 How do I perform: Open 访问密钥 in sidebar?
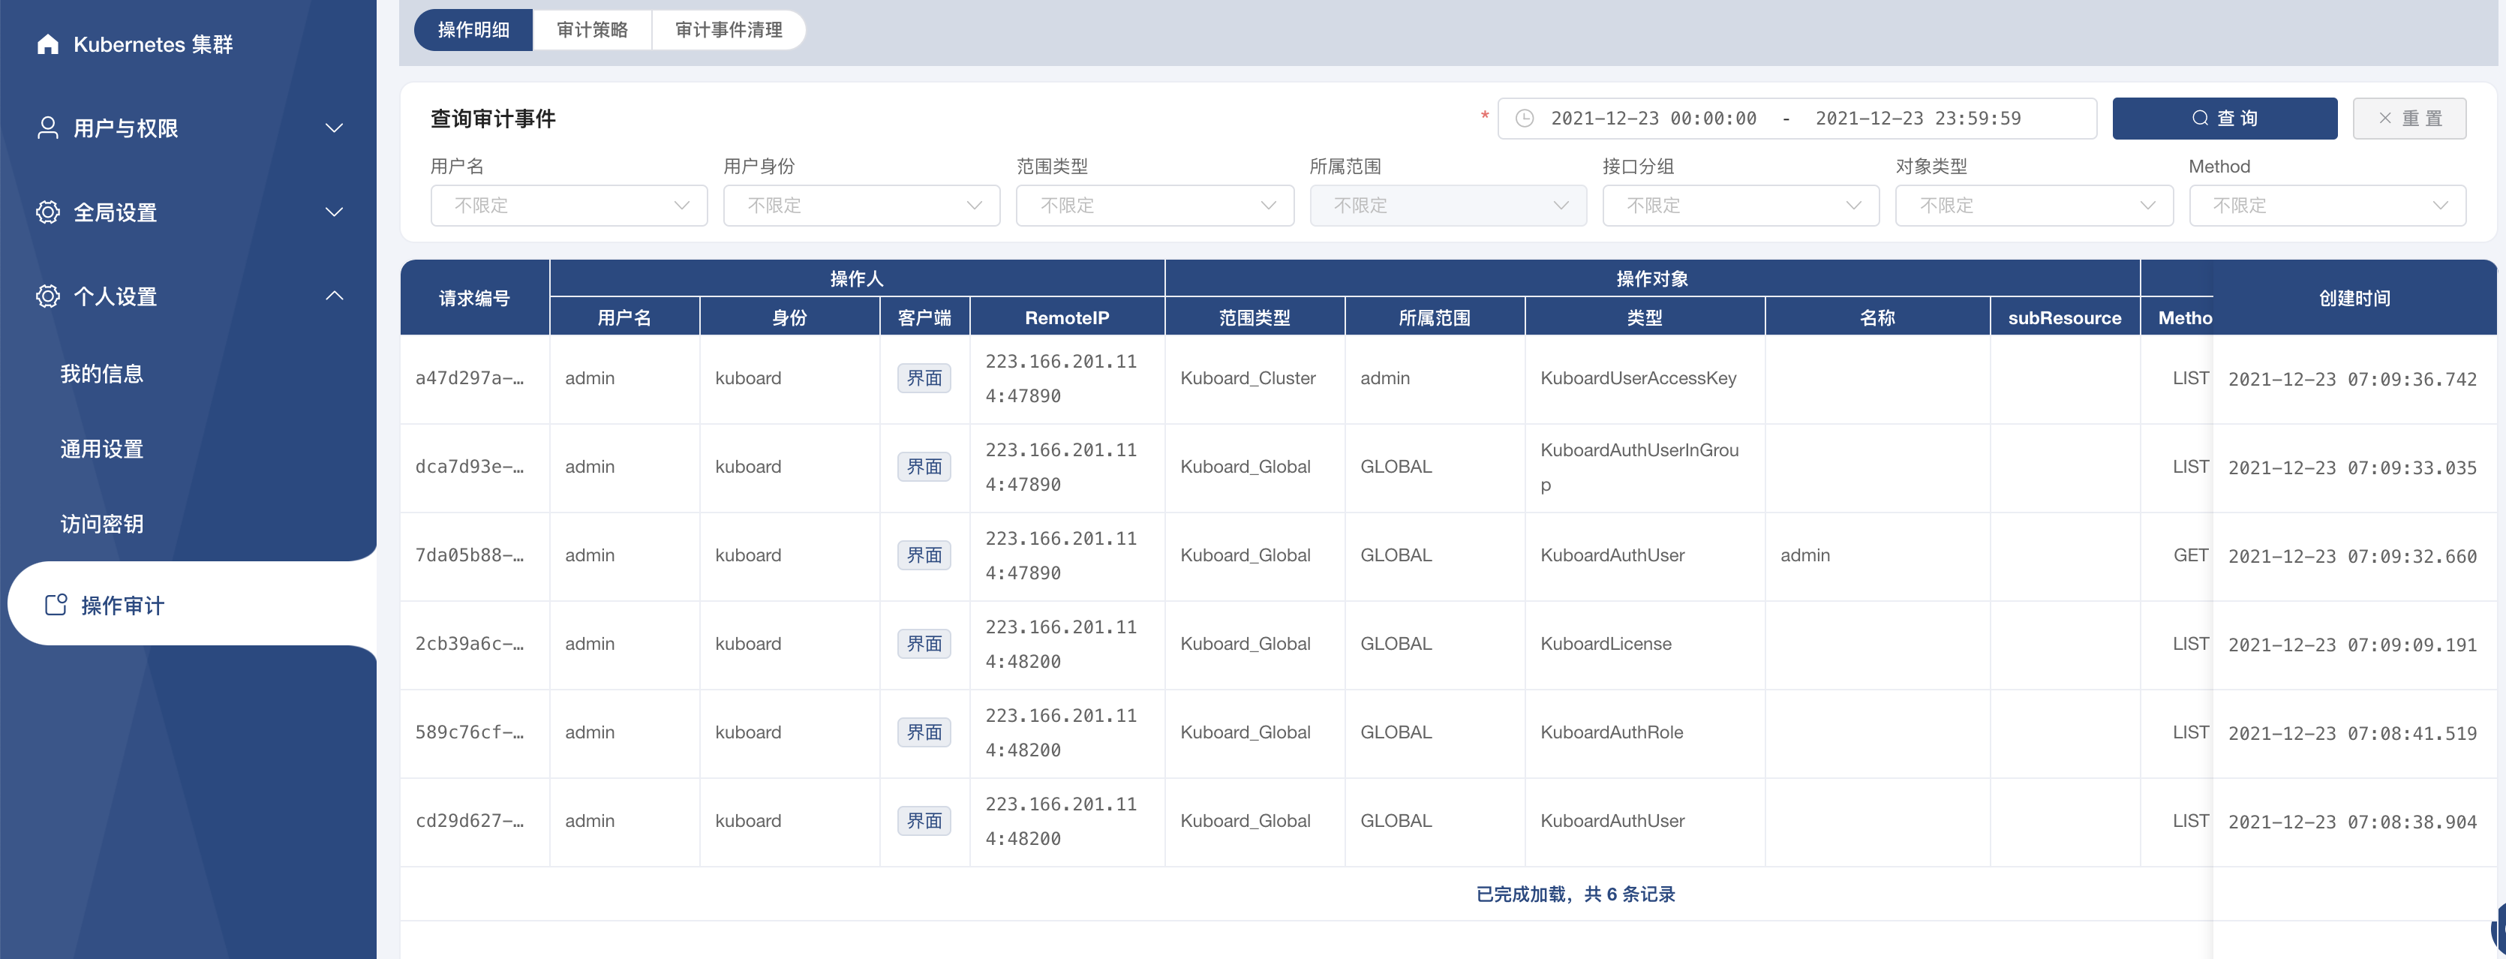click(x=102, y=525)
